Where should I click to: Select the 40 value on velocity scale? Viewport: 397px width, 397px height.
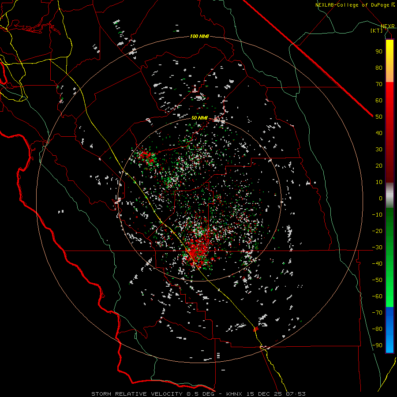pos(379,133)
